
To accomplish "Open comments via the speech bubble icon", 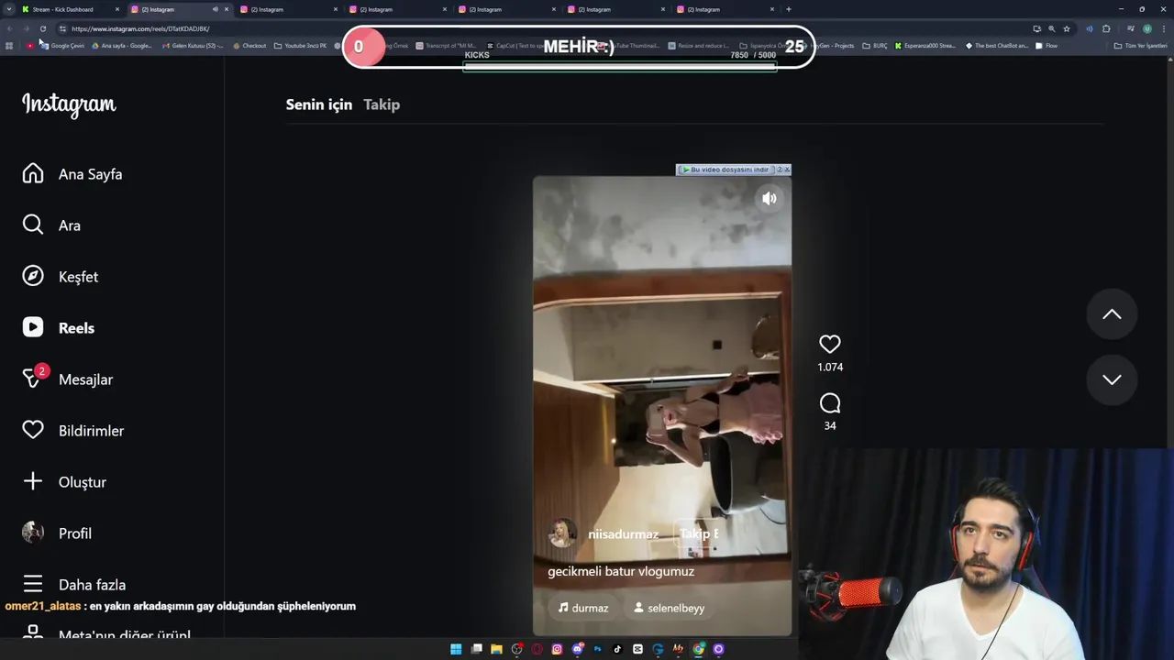I will click(x=830, y=403).
